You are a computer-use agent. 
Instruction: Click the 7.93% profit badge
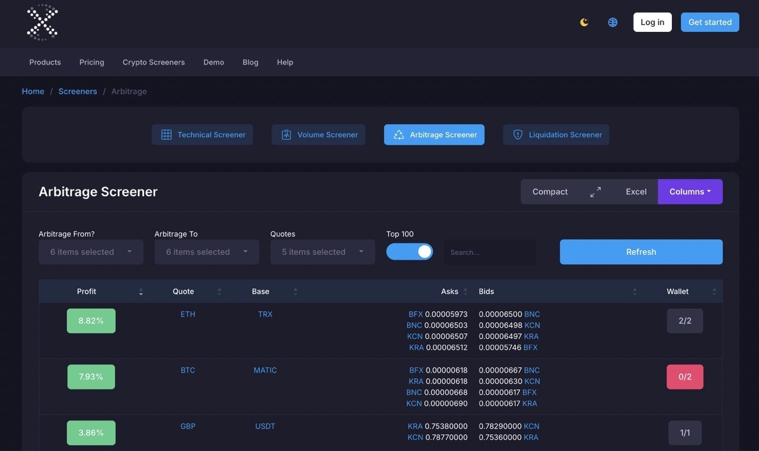pos(91,377)
